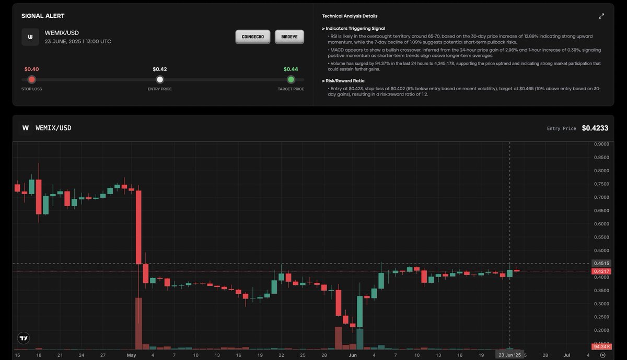This screenshot has width=627, height=360.
Task: Click the 0.2000 price axis label
Action: point(601,330)
